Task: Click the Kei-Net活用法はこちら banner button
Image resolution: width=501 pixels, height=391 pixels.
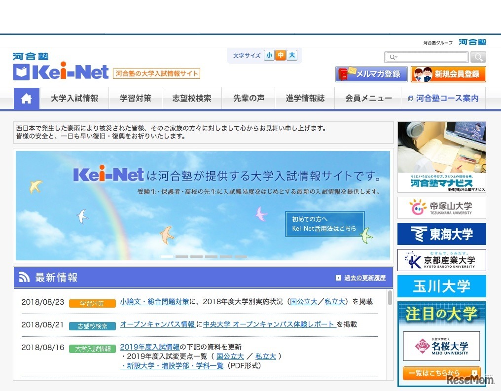Action: point(325,223)
